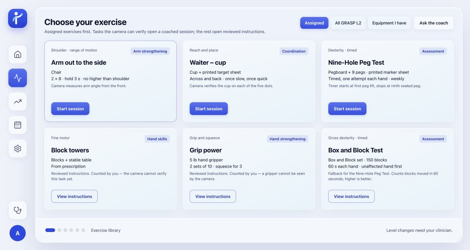Jump to the last page dot indicator
Screen dimensions: 470x250
click(x=83, y=230)
